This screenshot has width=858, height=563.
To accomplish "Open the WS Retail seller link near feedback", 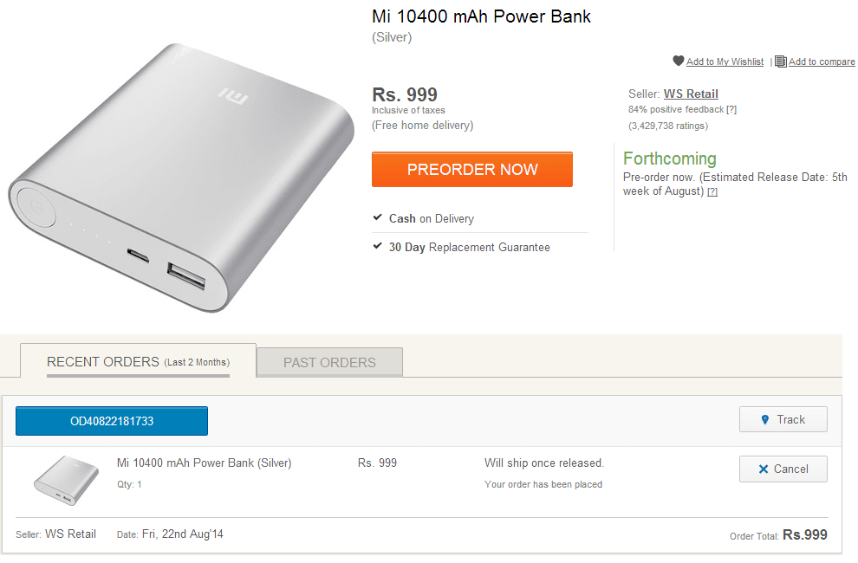I will coord(691,94).
